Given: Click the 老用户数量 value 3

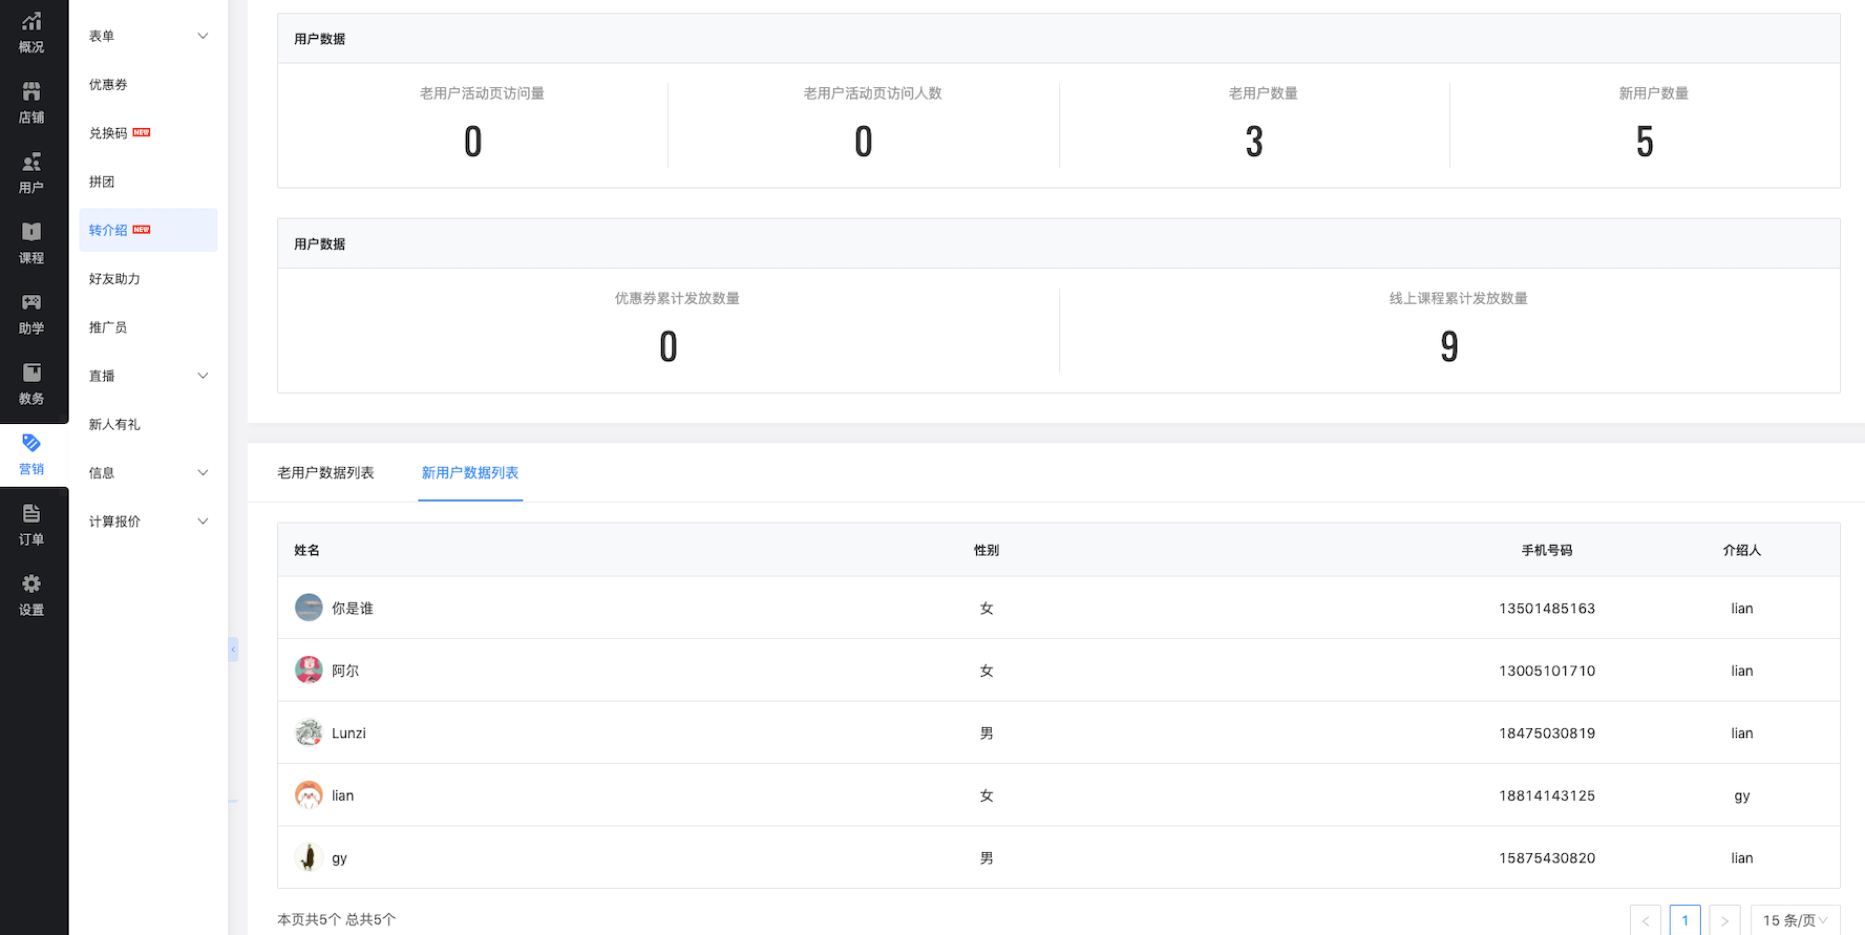Looking at the screenshot, I should tap(1254, 141).
